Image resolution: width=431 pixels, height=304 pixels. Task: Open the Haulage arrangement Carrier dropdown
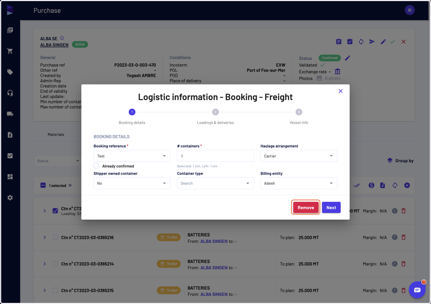[x=299, y=156]
